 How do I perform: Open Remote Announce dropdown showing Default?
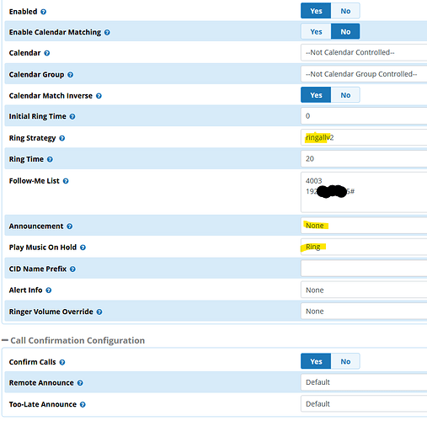(x=364, y=382)
